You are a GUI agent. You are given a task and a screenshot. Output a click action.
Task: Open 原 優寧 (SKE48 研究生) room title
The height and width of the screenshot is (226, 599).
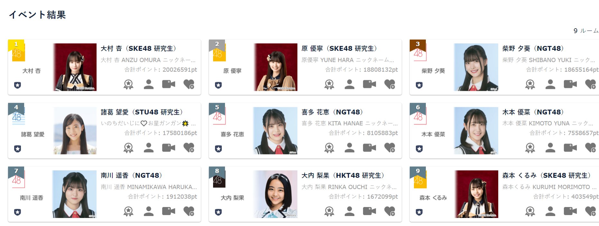pyautogui.click(x=339, y=49)
